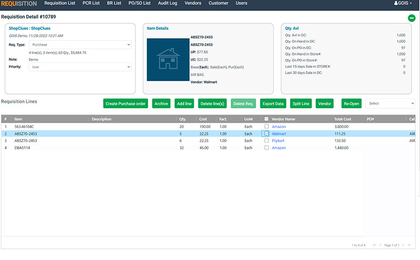Click the Split Line button

[301, 104]
